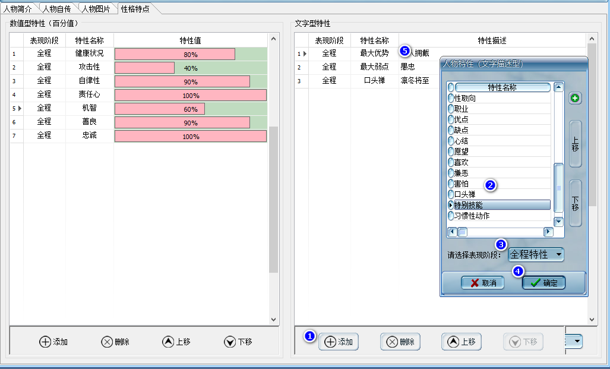This screenshot has height=369, width=610.
Task: Click the green plus icon in the trait dialog
Action: pyautogui.click(x=574, y=99)
